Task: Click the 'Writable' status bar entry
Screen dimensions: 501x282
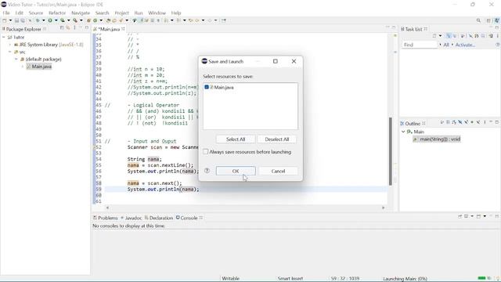Action: [x=230, y=279]
